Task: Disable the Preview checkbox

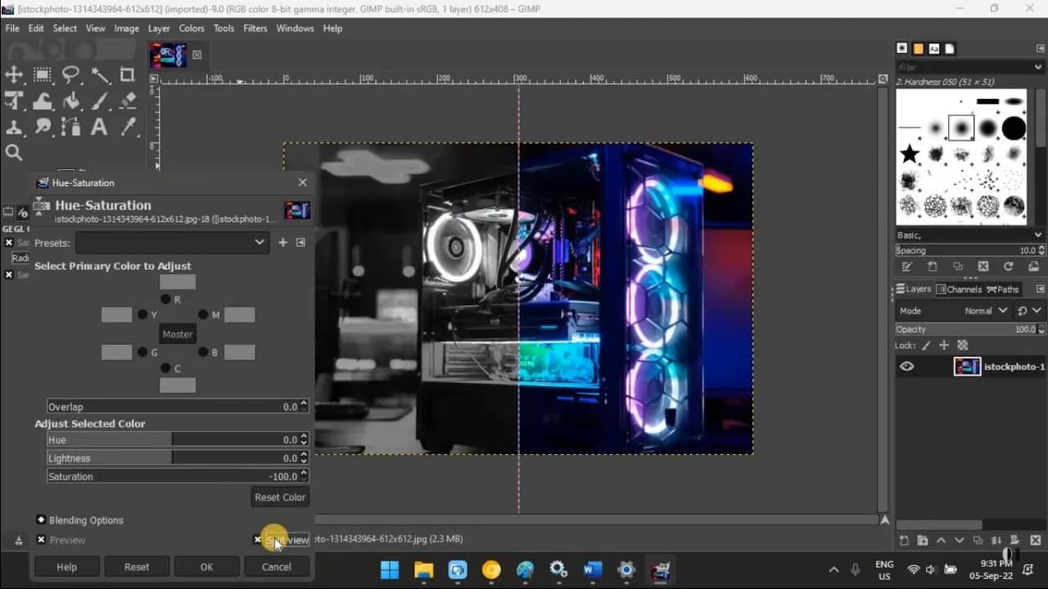Action: tap(41, 540)
